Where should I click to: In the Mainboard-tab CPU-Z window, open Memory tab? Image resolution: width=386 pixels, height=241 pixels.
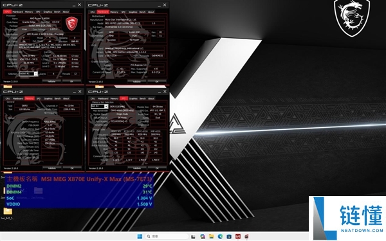114,12
